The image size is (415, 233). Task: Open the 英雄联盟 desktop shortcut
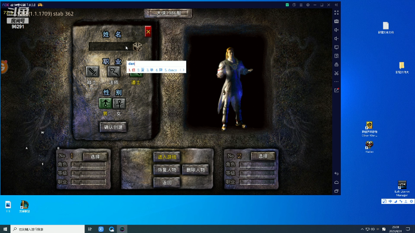24,207
